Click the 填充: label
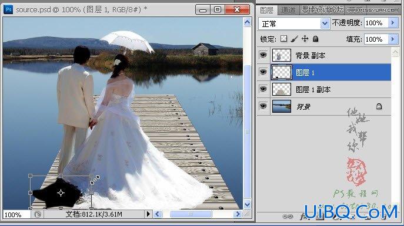Viewport: 404px width, 226px height. [354, 39]
